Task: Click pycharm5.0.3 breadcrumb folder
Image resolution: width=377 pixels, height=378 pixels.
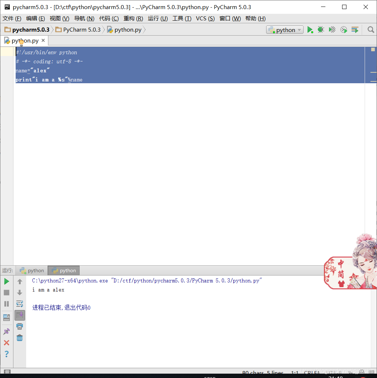Action: click(x=27, y=30)
